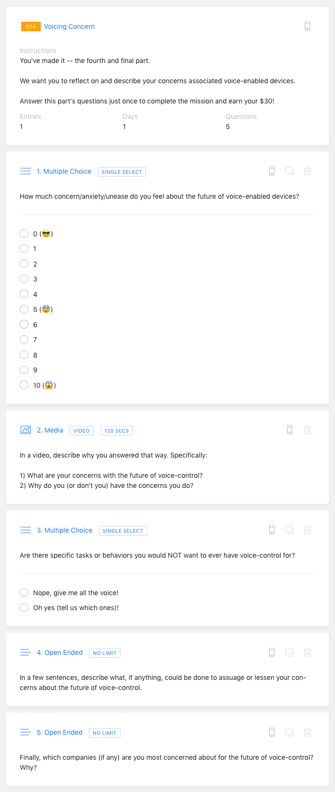This screenshot has height=792, width=335.
Task: Click the trash icon for Media question 2
Action: [x=308, y=430]
